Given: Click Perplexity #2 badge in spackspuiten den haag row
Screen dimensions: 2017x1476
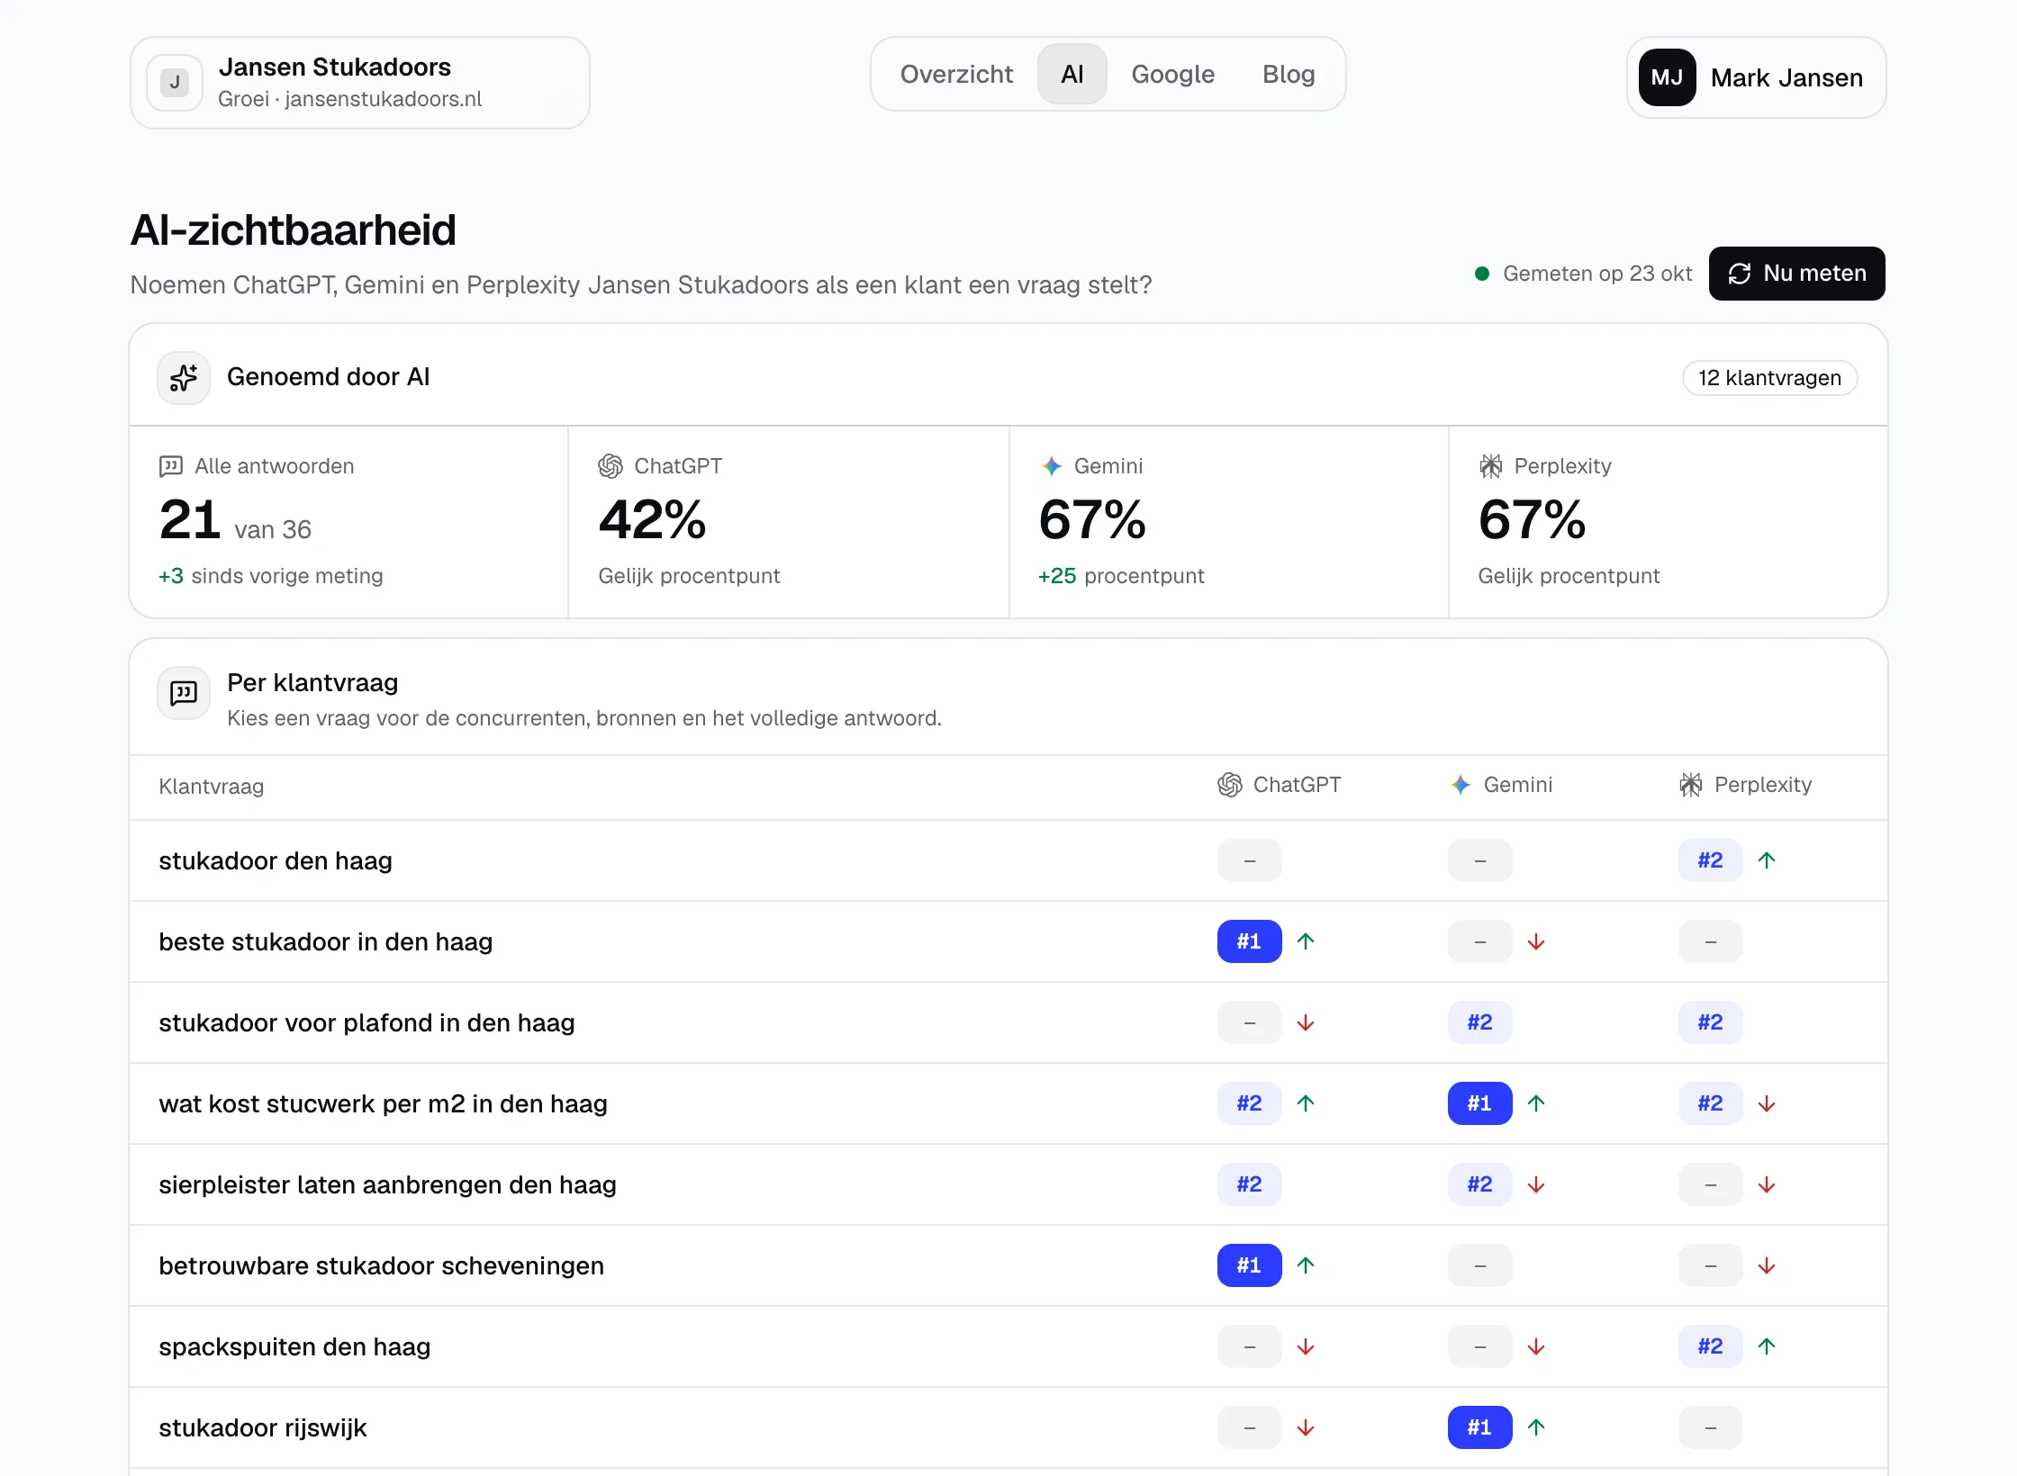Looking at the screenshot, I should (1710, 1346).
